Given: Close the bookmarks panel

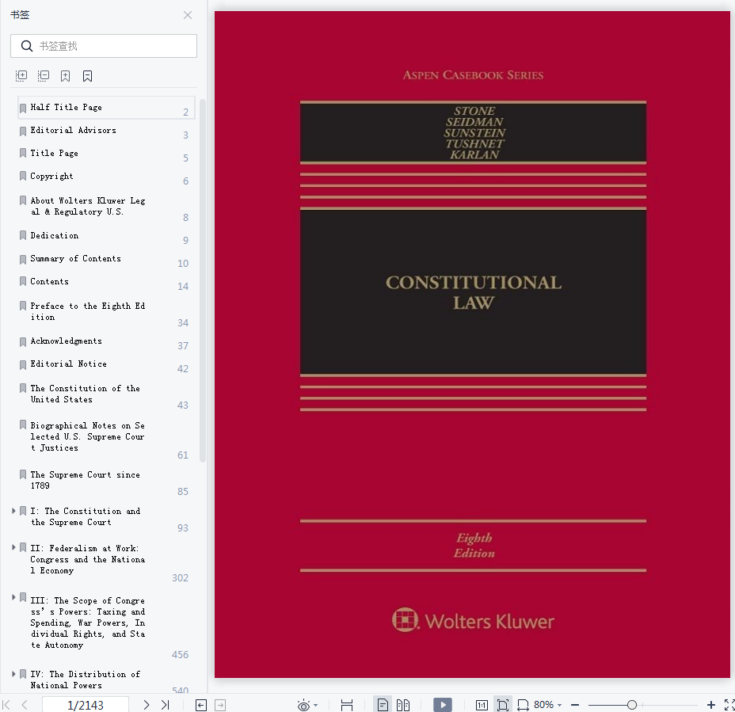Looking at the screenshot, I should (188, 15).
